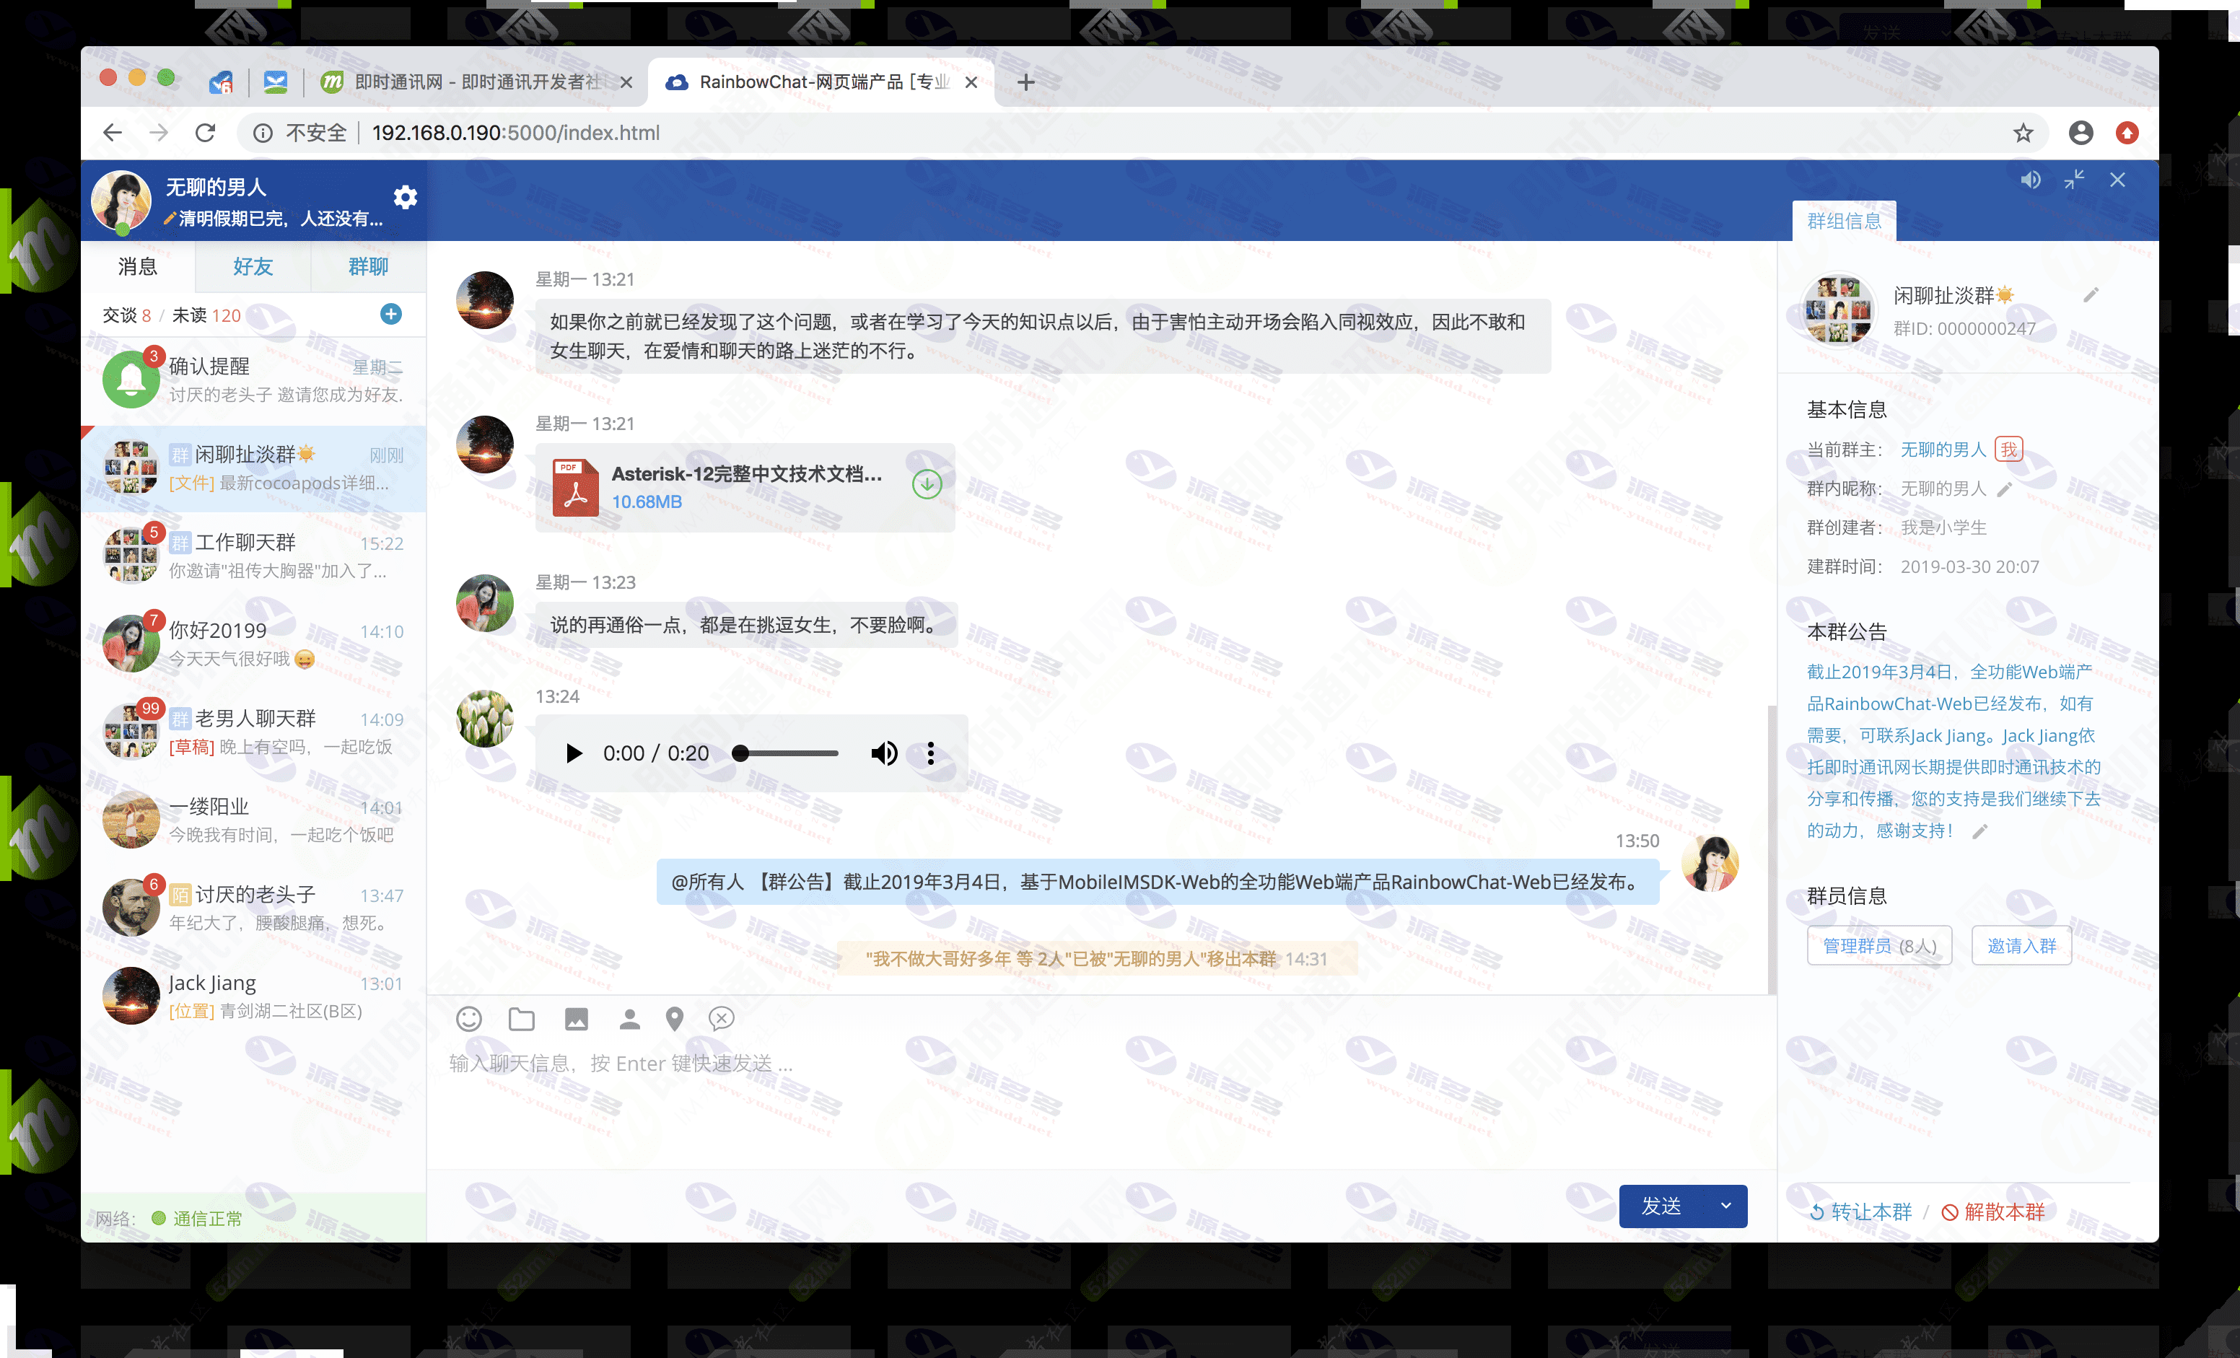This screenshot has width=2240, height=1358.
Task: Select 闲聊扯淡群 in conversation list
Action: click(x=253, y=468)
